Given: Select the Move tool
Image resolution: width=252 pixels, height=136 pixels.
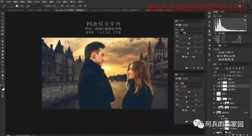Looking at the screenshot, I should point(3,14).
